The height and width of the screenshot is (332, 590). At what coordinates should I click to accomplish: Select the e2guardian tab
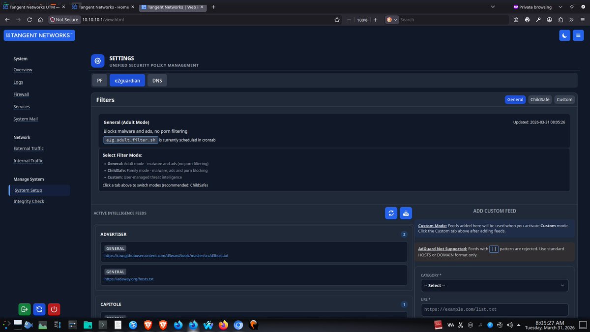(x=127, y=80)
